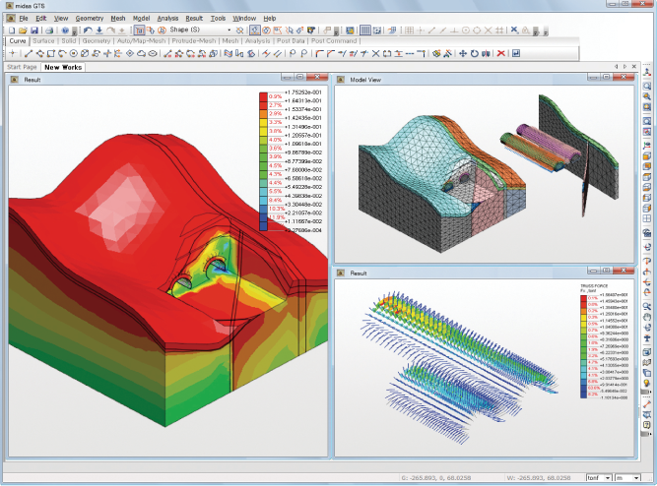Expand the overflow arrow after the lock icon
Screen dimensions: 657x486
click(x=536, y=31)
